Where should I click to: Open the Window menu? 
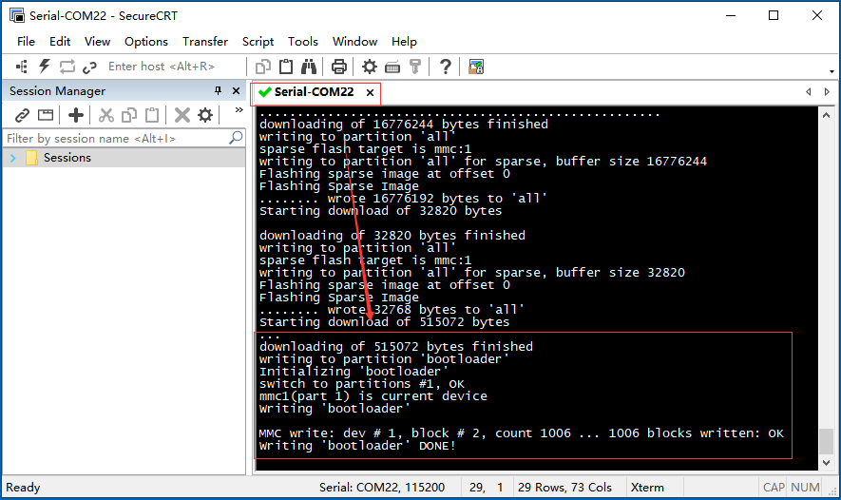[354, 41]
